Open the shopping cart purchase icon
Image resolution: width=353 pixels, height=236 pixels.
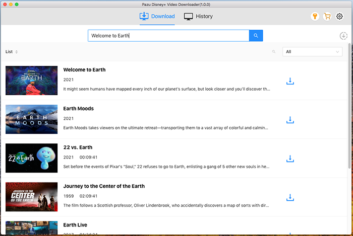click(x=327, y=17)
